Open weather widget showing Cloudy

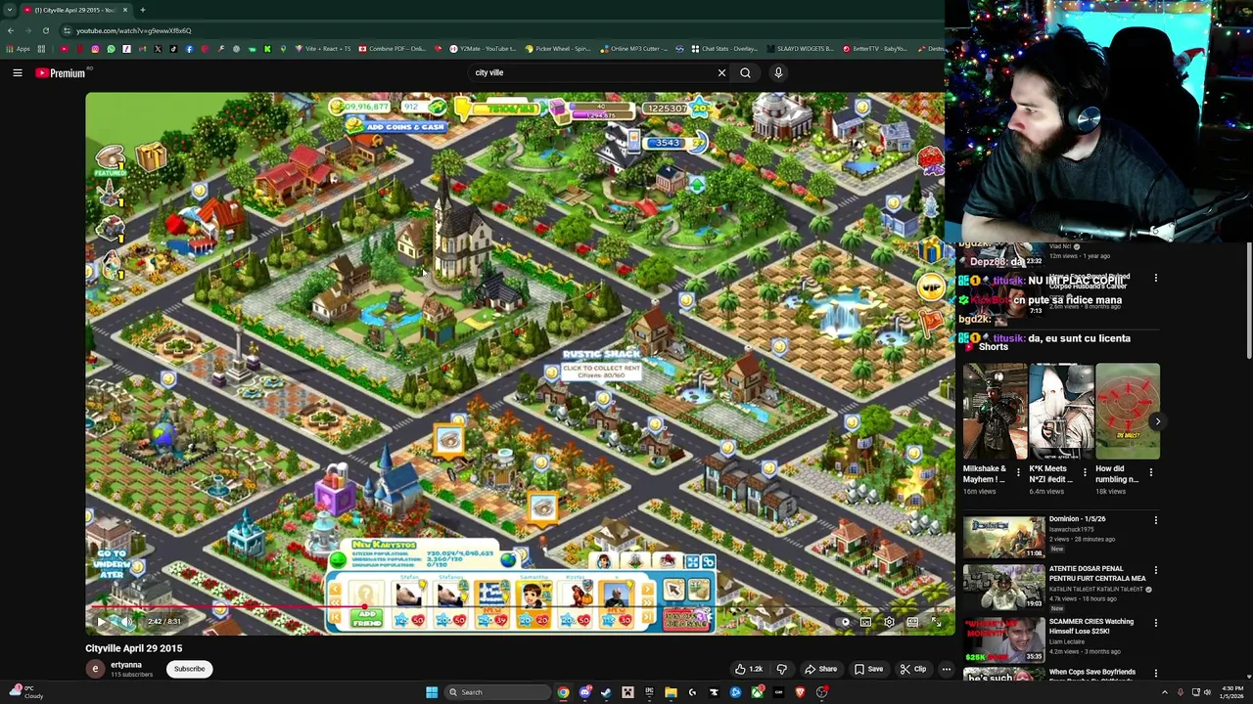point(24,692)
